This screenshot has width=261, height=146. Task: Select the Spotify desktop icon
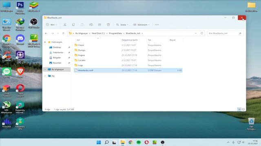(x=7, y=73)
